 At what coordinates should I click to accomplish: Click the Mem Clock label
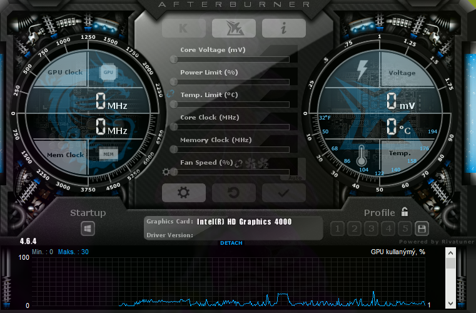pos(65,155)
